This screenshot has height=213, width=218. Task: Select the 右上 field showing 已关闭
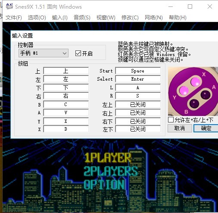(x=138, y=113)
